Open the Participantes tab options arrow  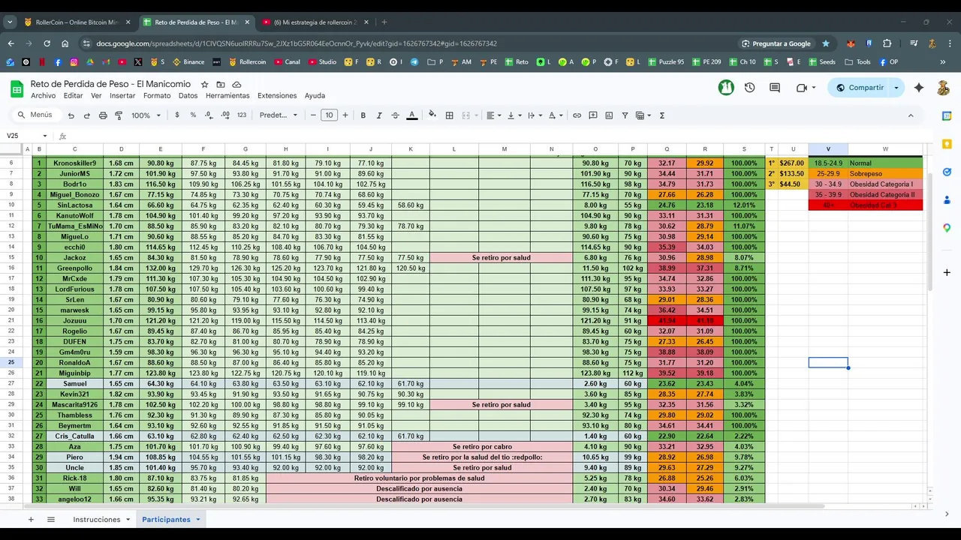(198, 519)
